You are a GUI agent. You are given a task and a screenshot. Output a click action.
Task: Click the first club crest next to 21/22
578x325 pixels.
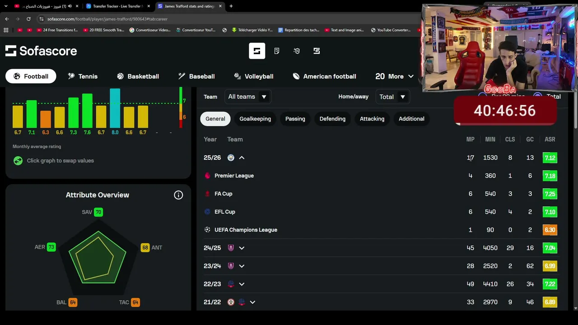231,302
